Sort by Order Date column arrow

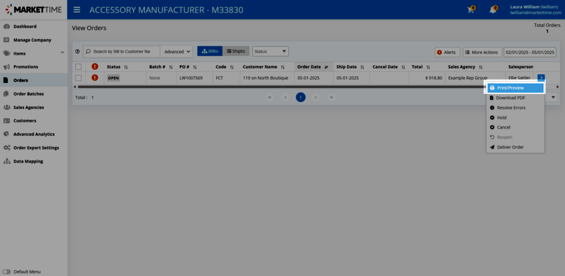[x=326, y=67]
